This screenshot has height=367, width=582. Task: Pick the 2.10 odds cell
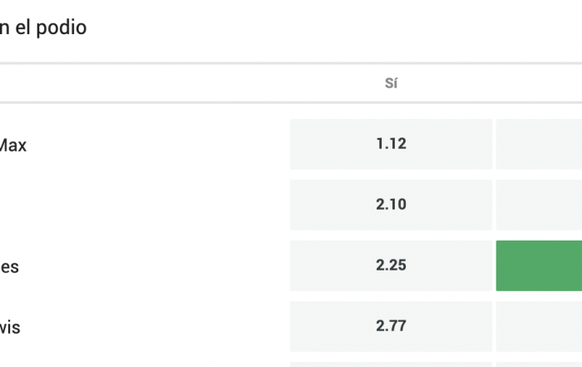391,205
